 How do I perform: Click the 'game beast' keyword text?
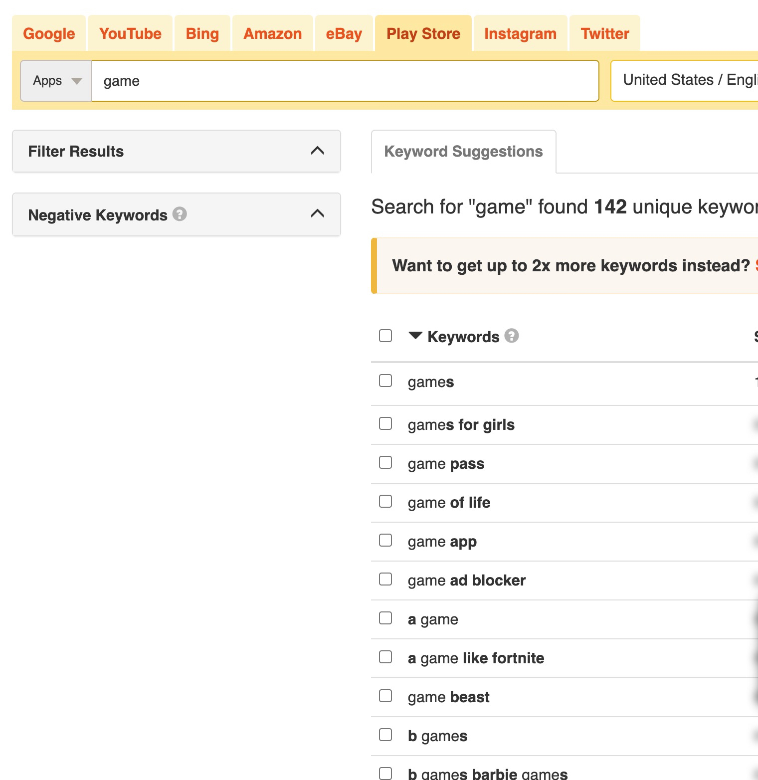coord(448,697)
